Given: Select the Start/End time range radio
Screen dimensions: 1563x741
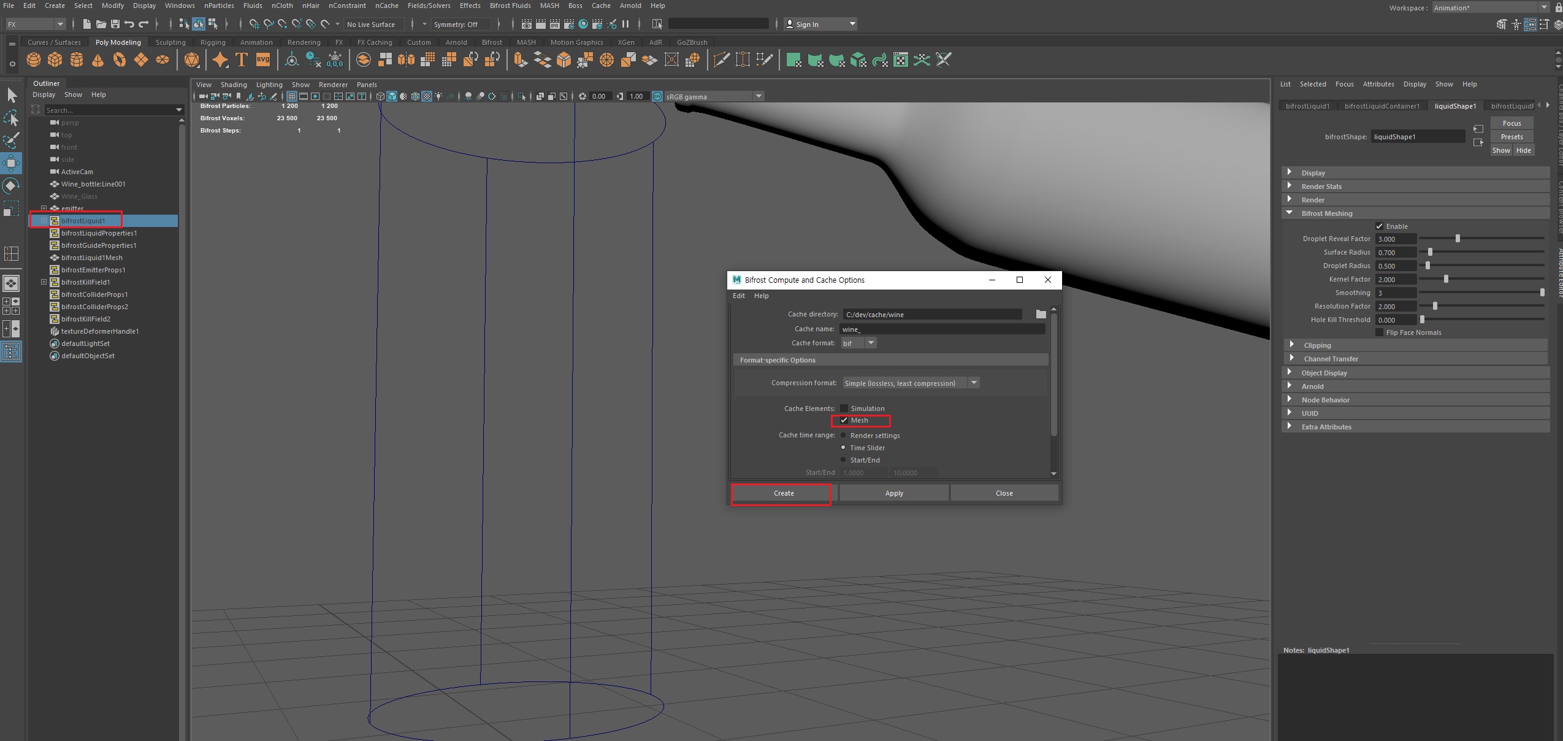Looking at the screenshot, I should click(844, 460).
